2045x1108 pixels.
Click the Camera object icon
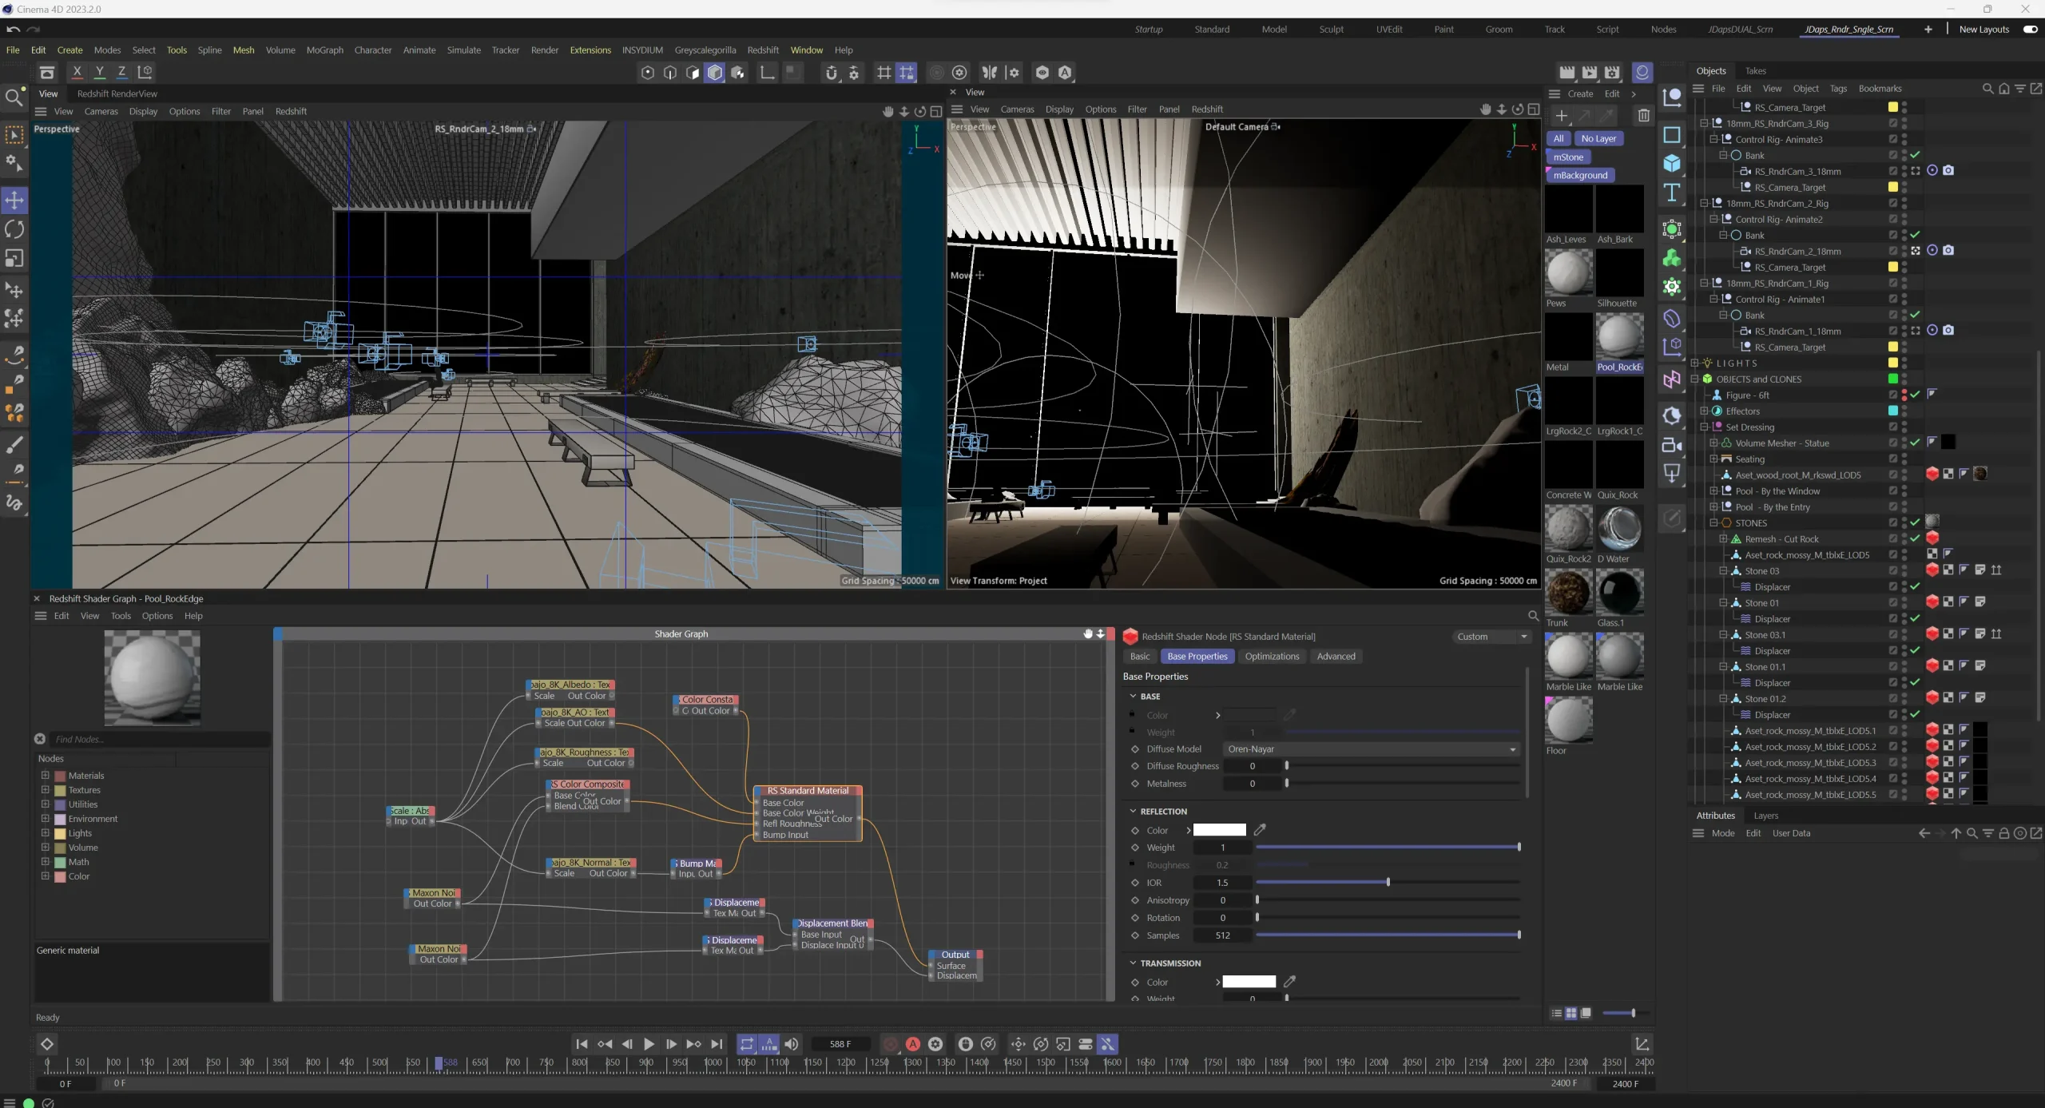(1671, 445)
